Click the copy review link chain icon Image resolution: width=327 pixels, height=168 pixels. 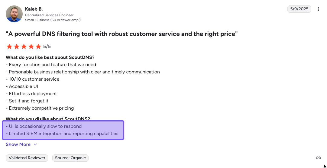pos(318,158)
